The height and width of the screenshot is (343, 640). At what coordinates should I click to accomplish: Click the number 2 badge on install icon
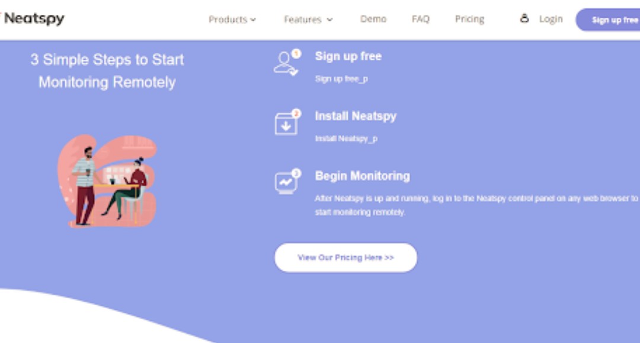click(296, 113)
